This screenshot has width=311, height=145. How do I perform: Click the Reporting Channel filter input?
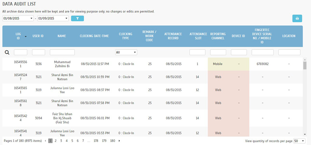pyautogui.click(x=218, y=52)
